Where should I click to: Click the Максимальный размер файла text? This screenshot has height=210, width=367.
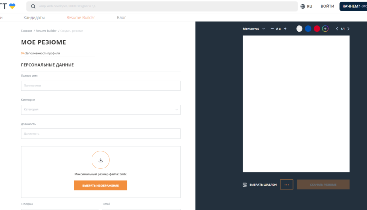tap(100, 174)
